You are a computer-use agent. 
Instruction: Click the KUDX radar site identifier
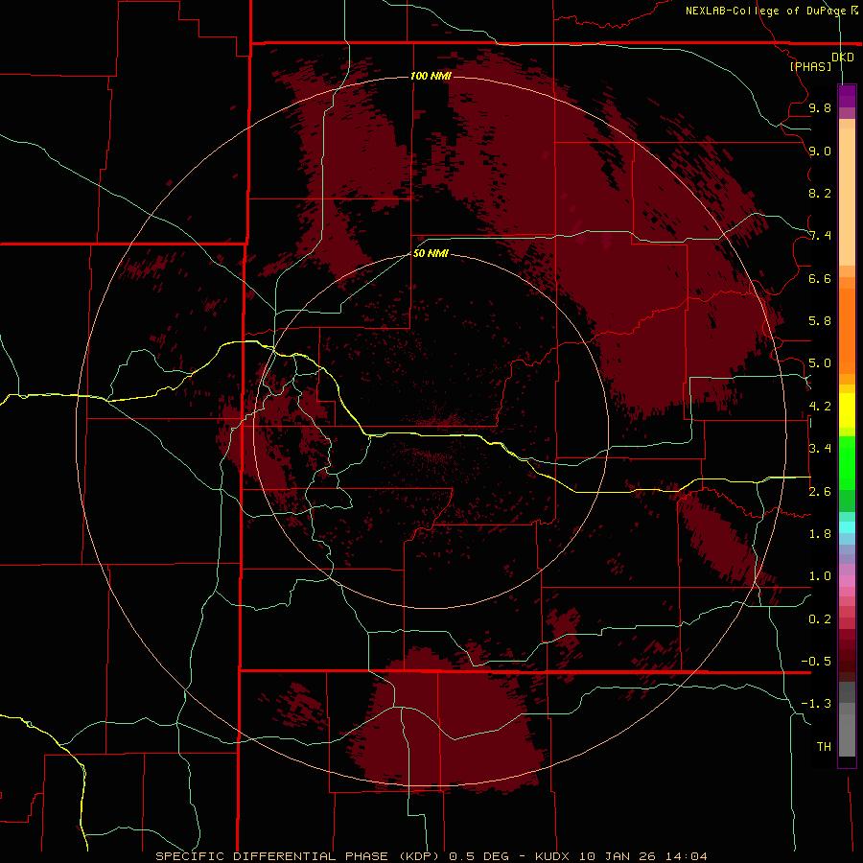[x=552, y=856]
